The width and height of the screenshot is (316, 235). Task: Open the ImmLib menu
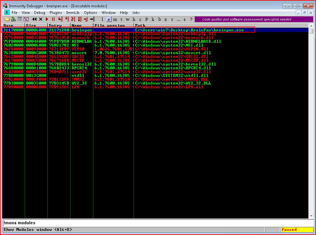73,12
